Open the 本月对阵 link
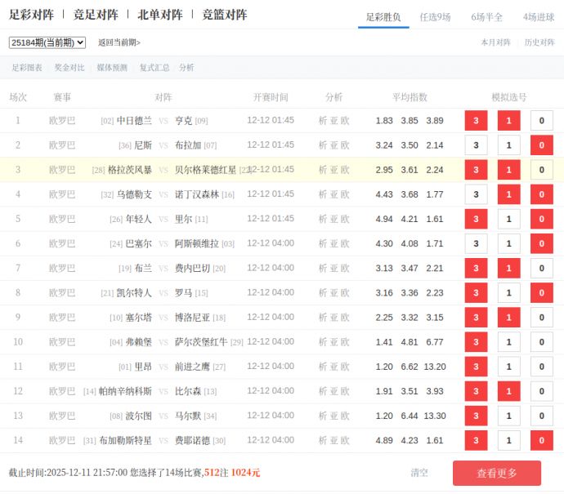564x494 pixels. (x=495, y=42)
